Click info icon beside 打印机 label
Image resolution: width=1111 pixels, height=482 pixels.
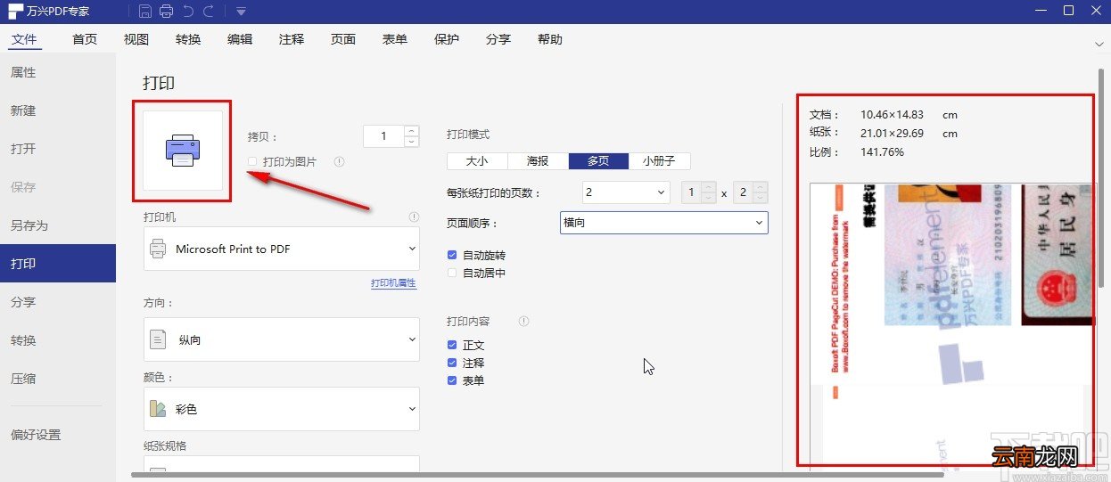(414, 216)
